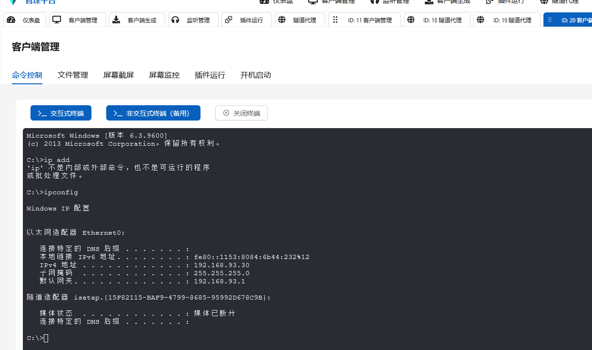Image resolution: width=592 pixels, height=350 pixels.
Task: Click the grid icon on the ID: 11 tab
Action: point(335,20)
